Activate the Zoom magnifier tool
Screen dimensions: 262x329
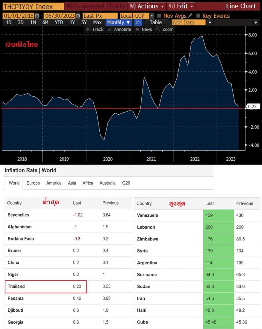(x=165, y=29)
